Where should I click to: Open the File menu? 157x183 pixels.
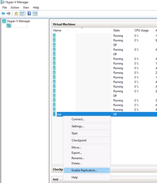click(x=5, y=8)
